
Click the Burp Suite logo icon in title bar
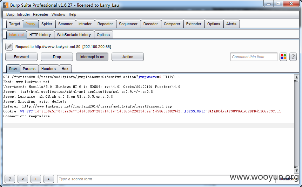tap(6, 5)
